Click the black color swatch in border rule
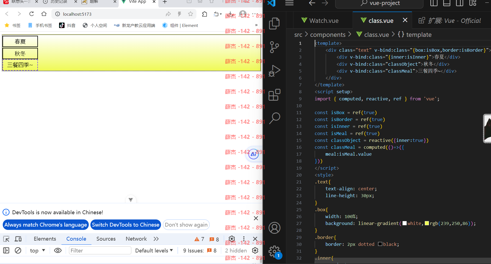Screen dimensions: 491x264 (x=380, y=244)
